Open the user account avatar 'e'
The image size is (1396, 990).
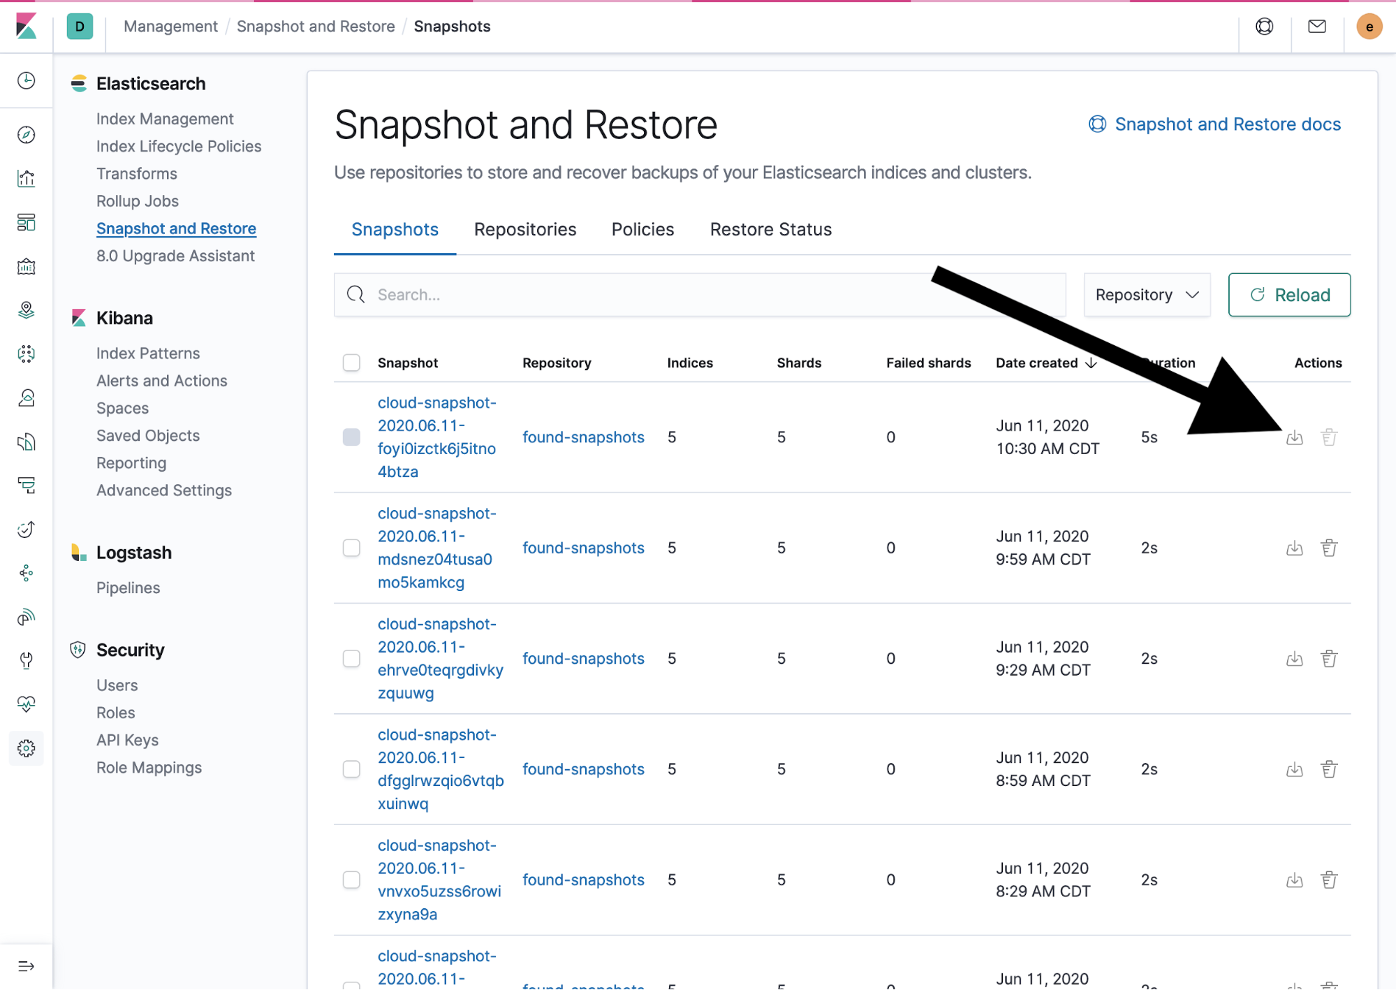point(1369,27)
